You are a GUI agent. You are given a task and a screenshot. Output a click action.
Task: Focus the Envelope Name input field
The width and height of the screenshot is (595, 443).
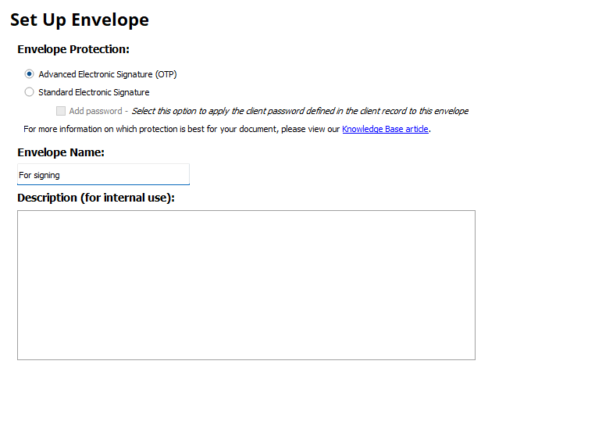103,175
